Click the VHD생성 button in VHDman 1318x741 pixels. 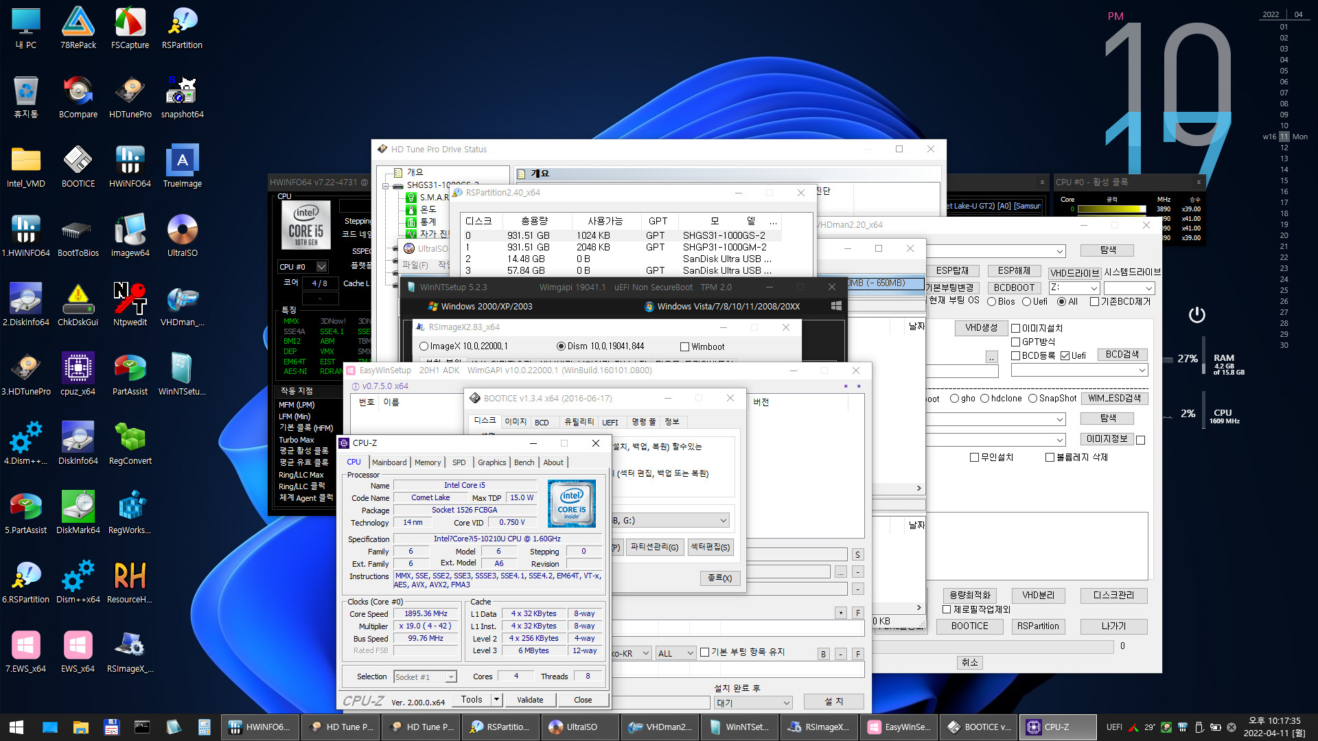click(x=981, y=328)
